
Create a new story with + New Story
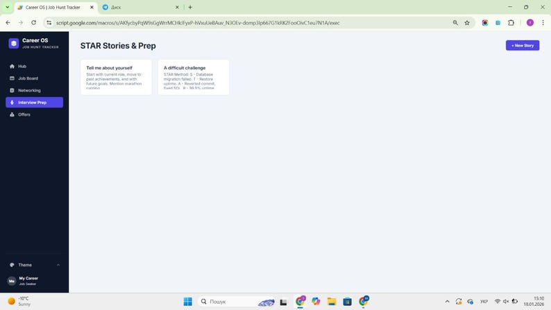(523, 45)
